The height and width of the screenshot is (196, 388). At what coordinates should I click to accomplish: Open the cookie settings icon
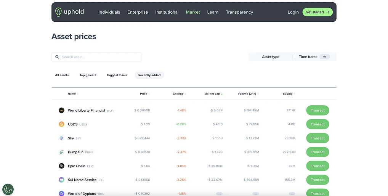point(8,190)
